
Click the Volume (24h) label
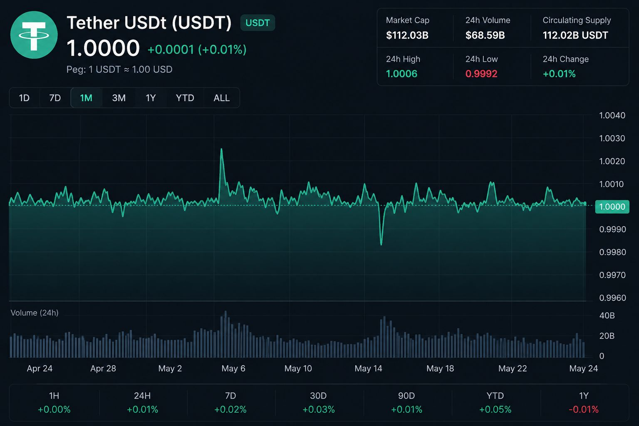pyautogui.click(x=35, y=313)
